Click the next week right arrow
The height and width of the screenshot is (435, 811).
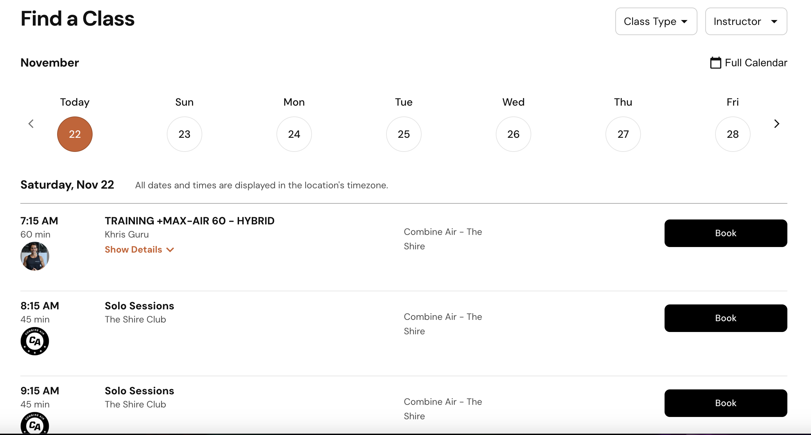777,124
